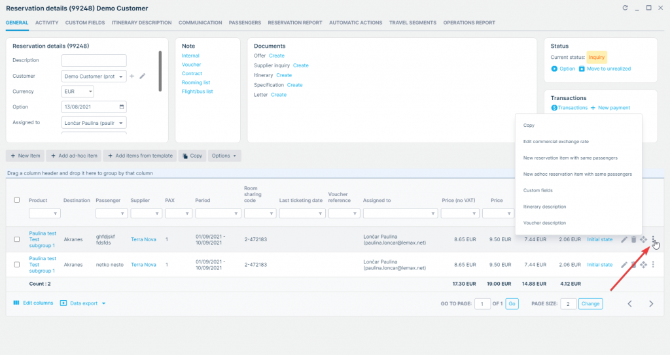Screen dimensions: 670x355
Task: Expand the Data export menu
Action: [83, 303]
